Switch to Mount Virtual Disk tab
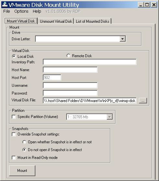Viewport: 159px width, 181px height. coord(21,21)
